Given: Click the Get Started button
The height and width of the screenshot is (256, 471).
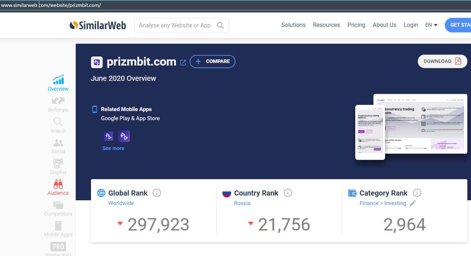Looking at the screenshot, I should click(x=458, y=25).
